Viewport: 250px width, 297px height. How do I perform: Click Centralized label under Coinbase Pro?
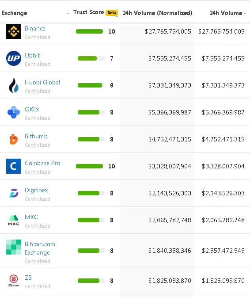(38, 172)
